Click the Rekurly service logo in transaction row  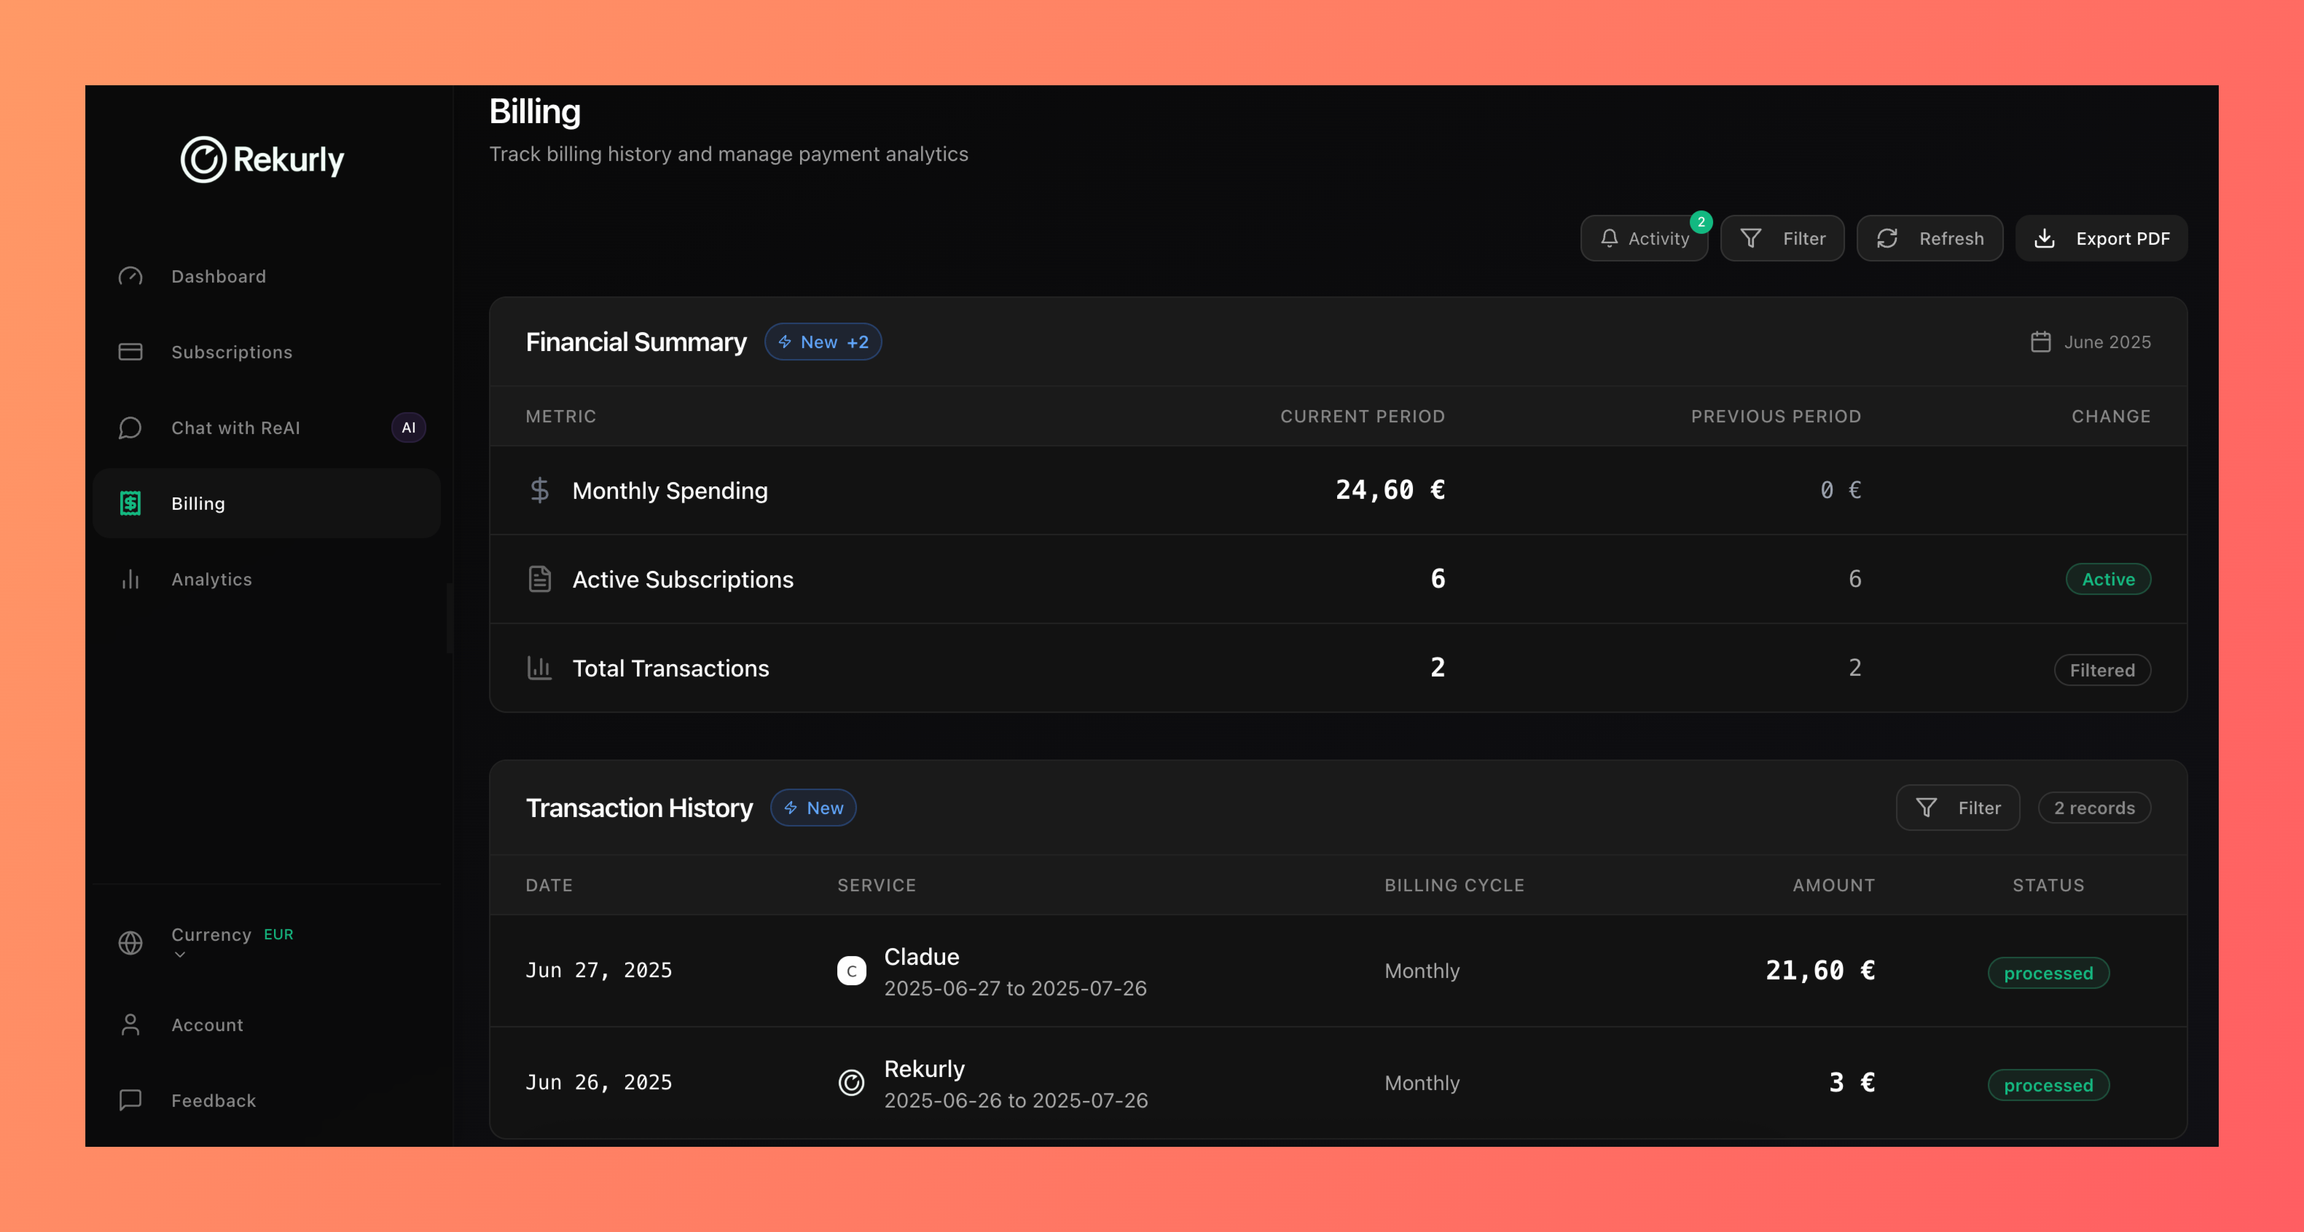pos(852,1083)
